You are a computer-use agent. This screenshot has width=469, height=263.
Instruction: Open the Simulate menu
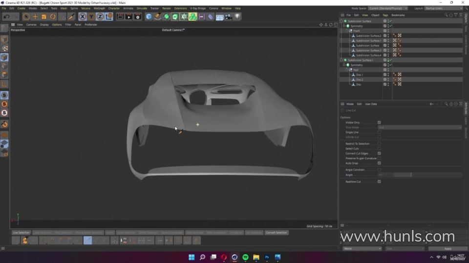pyautogui.click(x=142, y=8)
